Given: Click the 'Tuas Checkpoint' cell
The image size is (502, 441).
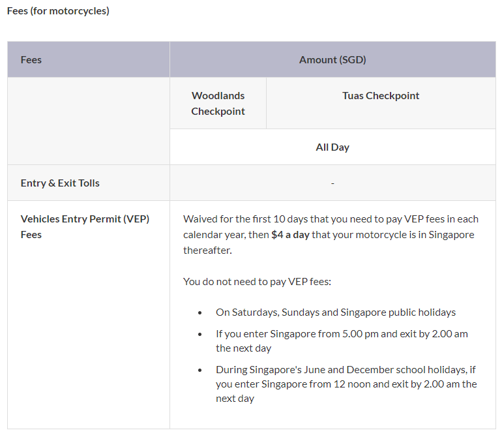Looking at the screenshot, I should pyautogui.click(x=381, y=96).
